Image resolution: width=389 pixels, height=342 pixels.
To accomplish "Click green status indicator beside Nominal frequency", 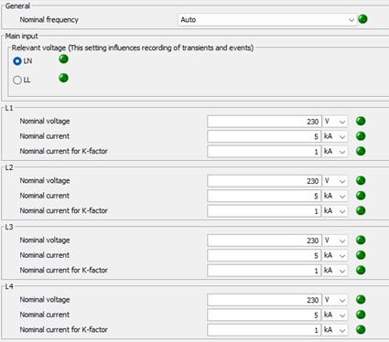I will [362, 19].
